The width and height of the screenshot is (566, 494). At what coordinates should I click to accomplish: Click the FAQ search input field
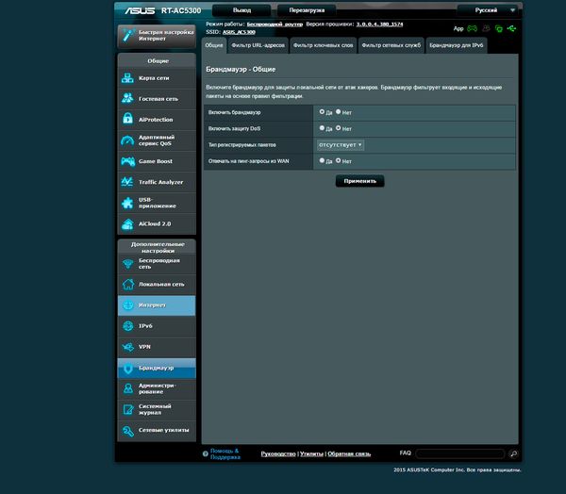(456, 453)
